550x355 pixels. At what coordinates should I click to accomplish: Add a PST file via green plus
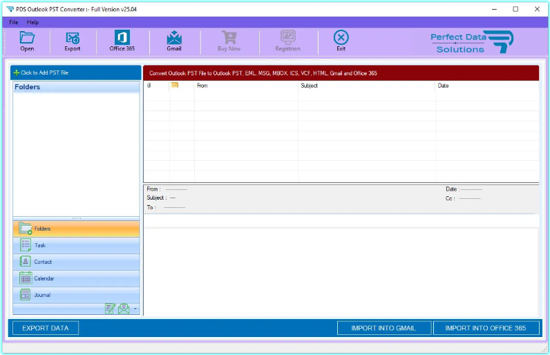click(17, 73)
